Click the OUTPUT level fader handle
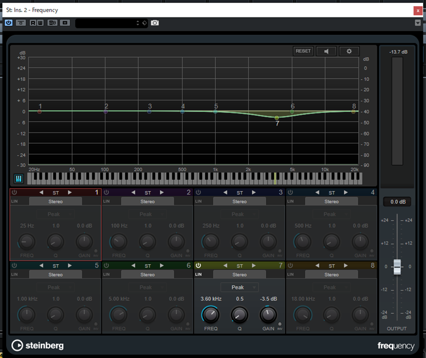This screenshot has height=358, width=426. [397, 266]
